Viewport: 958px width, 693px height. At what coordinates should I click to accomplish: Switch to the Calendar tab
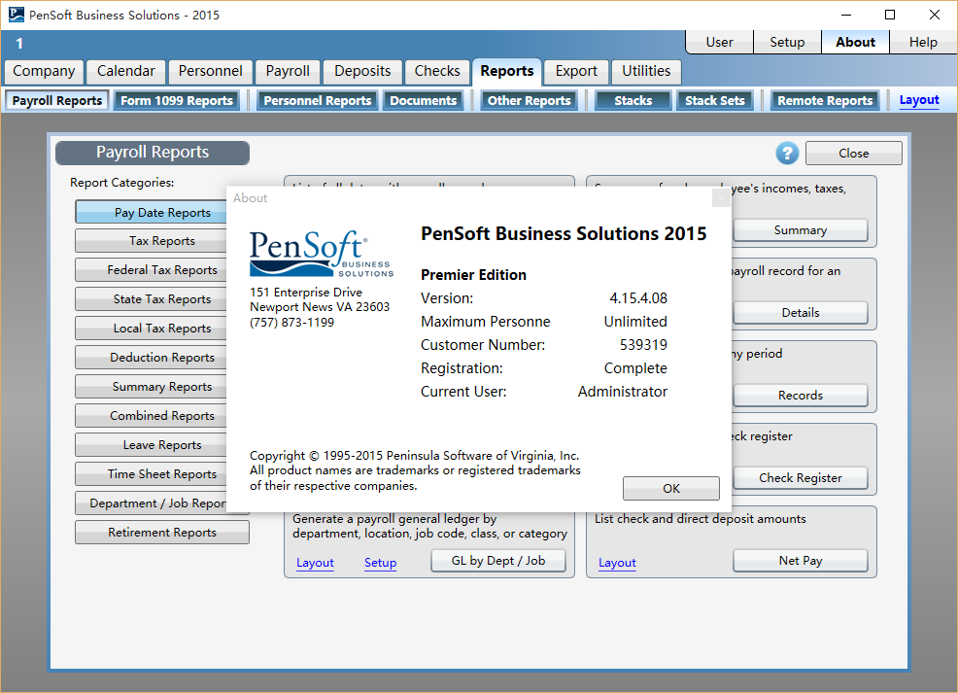(125, 71)
